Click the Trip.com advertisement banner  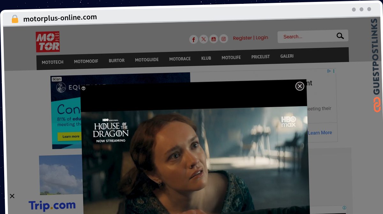coord(52,205)
